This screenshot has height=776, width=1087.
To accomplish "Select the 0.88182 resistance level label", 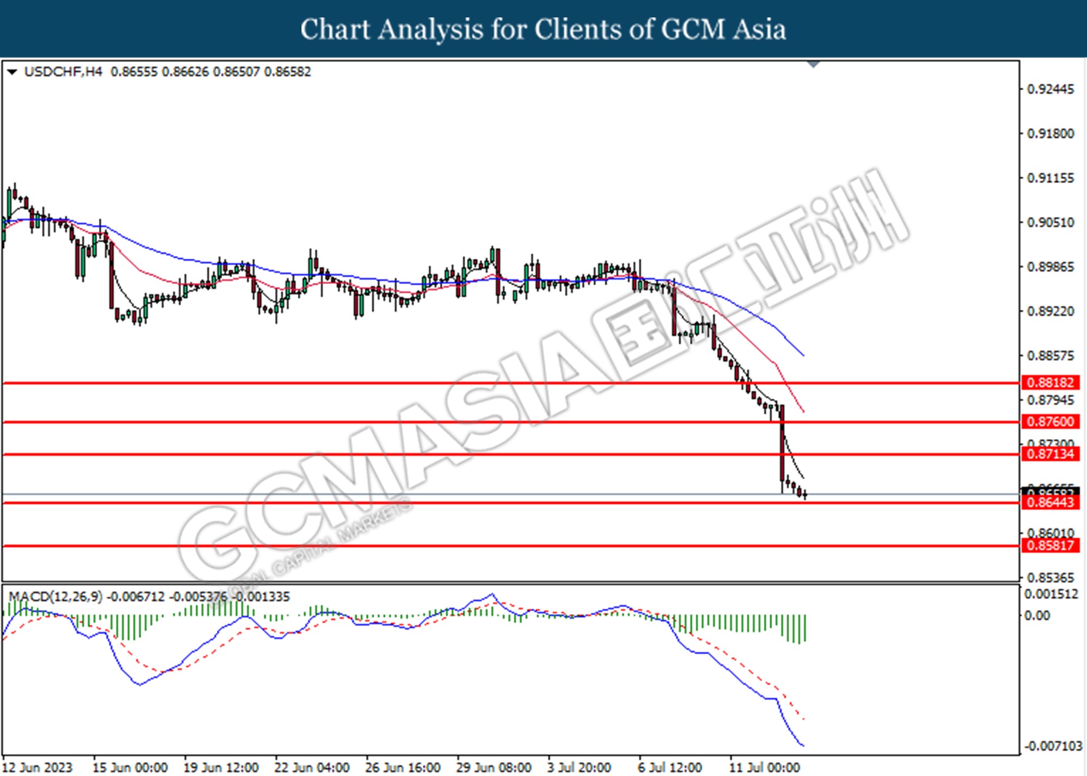I will [x=1051, y=383].
